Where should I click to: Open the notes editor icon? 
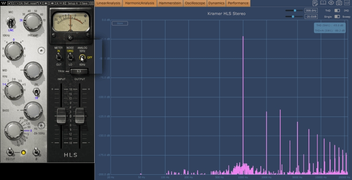pos(315,3)
